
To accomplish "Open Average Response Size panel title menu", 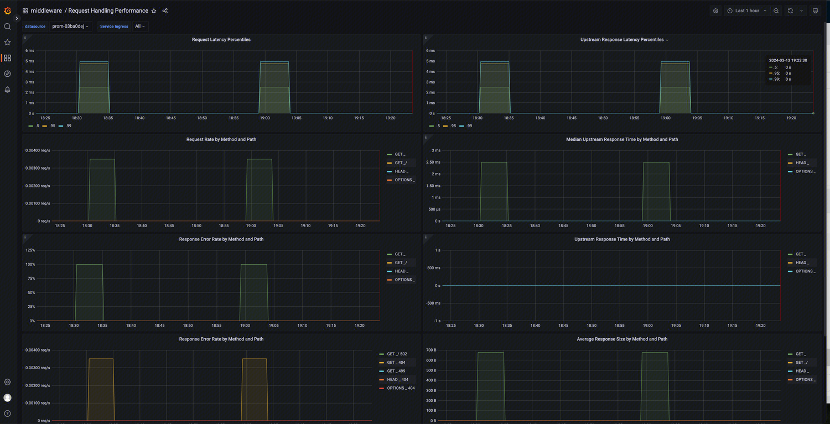I will [622, 339].
